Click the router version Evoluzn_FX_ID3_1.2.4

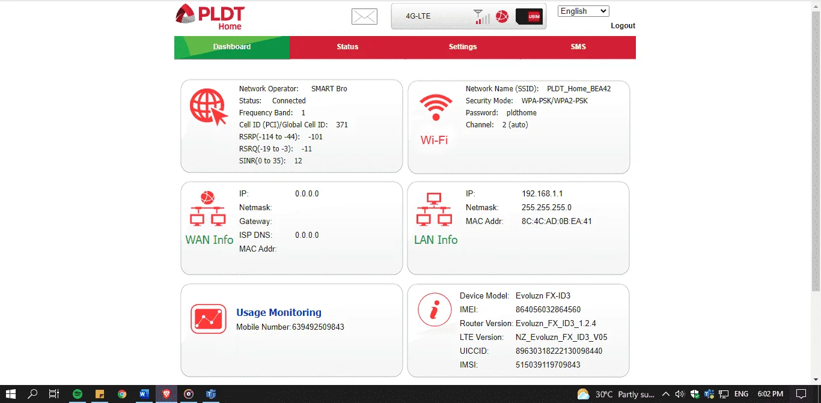(556, 324)
